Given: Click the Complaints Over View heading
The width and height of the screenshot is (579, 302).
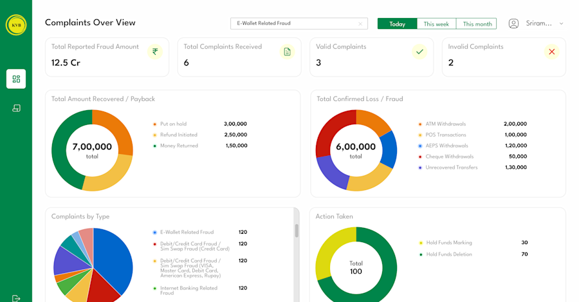Looking at the screenshot, I should pyautogui.click(x=90, y=23).
